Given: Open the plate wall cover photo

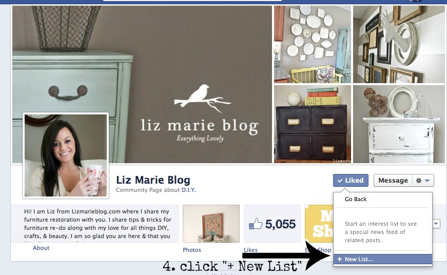Looking at the screenshot, I should pos(313,45).
